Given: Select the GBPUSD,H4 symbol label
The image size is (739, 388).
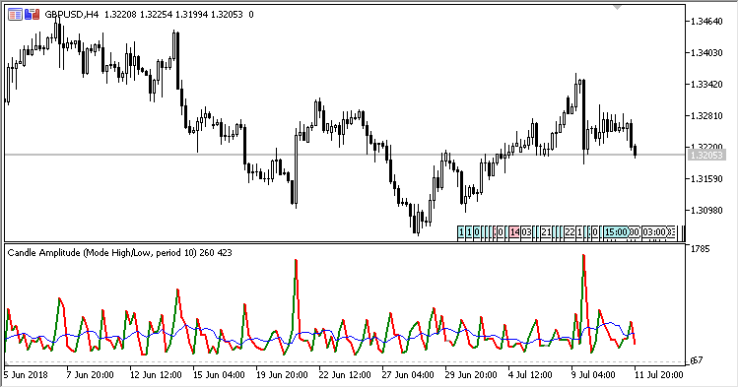Looking at the screenshot, I should pos(72,15).
